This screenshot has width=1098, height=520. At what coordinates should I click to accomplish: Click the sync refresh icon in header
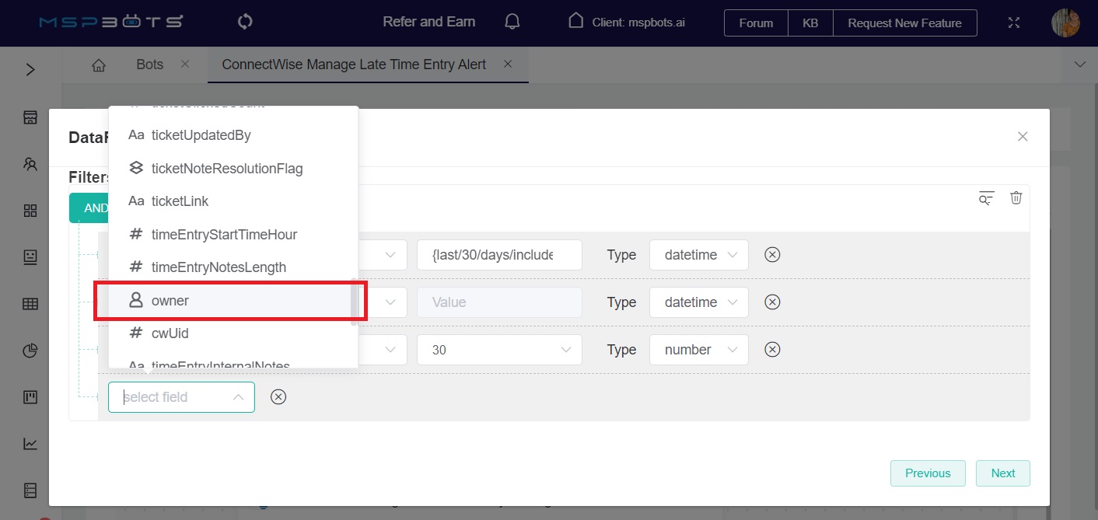245,22
